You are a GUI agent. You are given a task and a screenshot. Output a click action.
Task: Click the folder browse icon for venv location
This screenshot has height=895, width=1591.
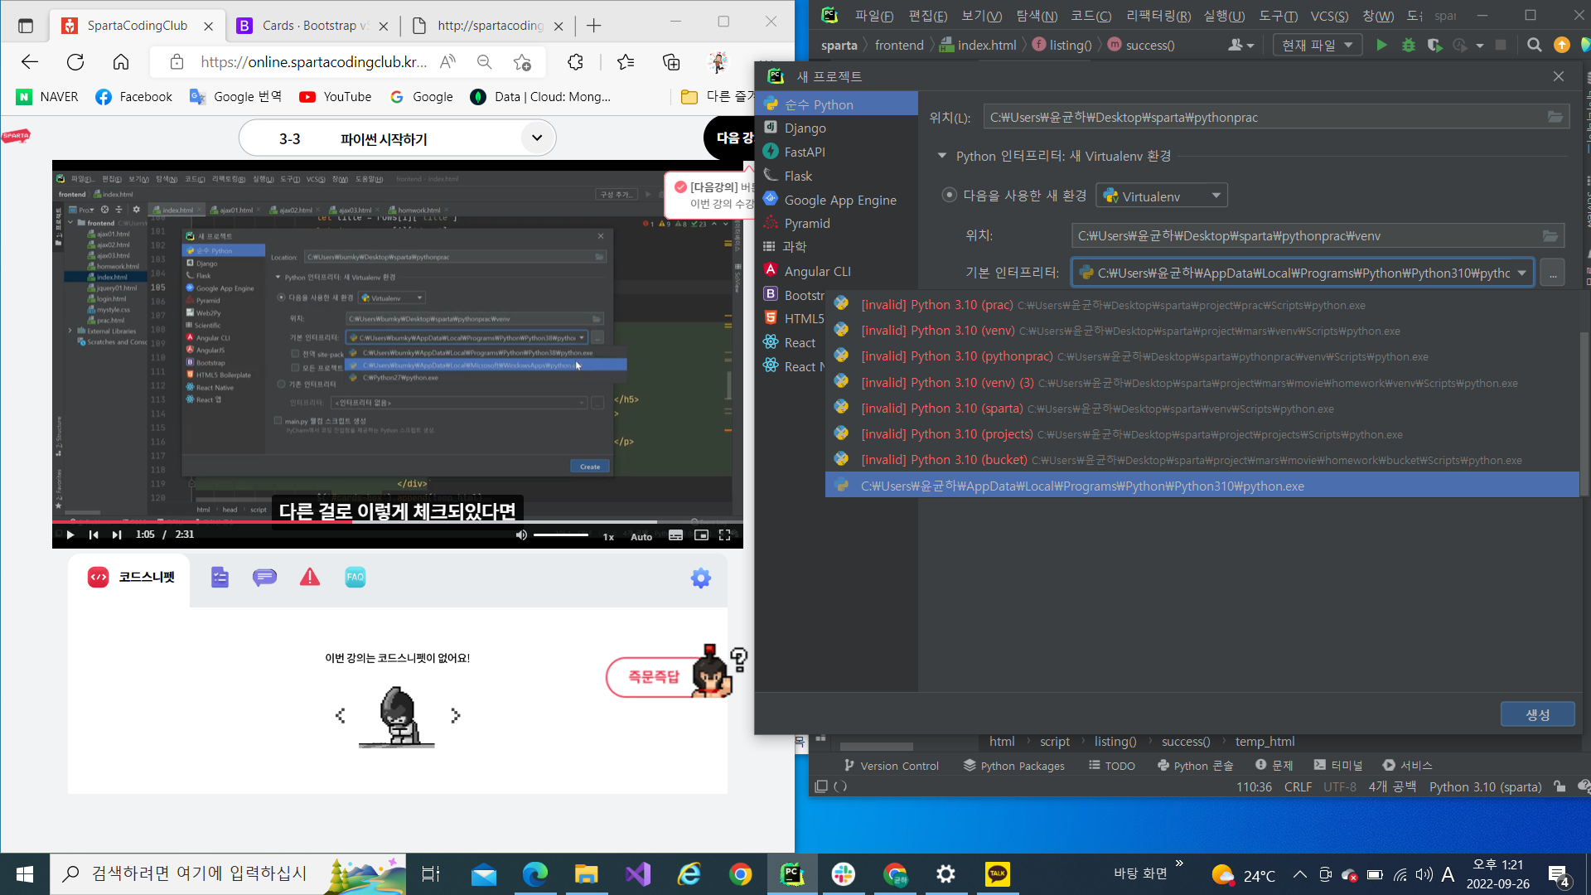point(1550,236)
